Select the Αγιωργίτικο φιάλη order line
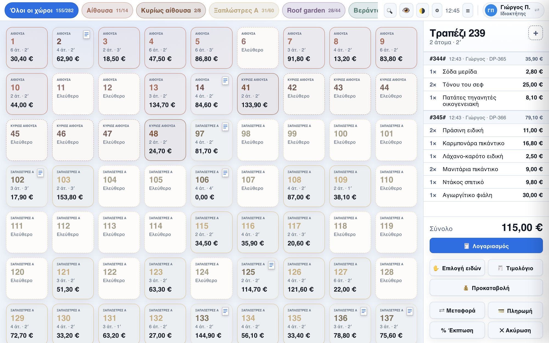This screenshot has height=343, width=549. click(486, 195)
